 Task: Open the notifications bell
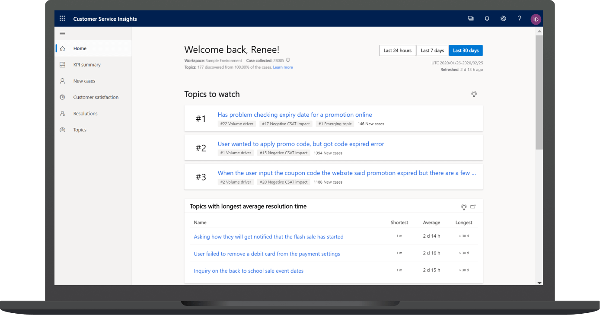point(487,19)
